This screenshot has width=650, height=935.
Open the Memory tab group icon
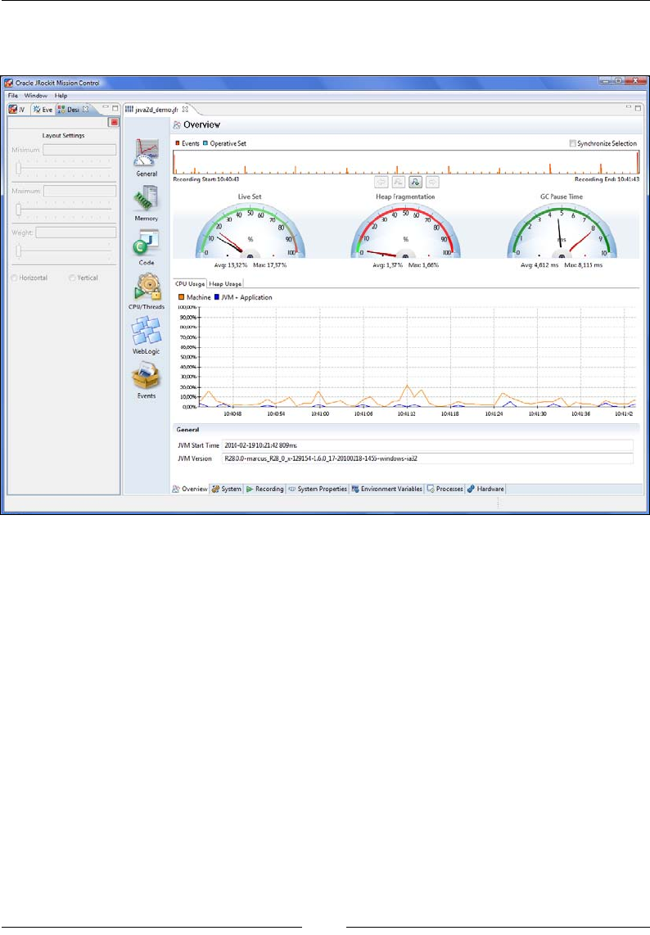pyautogui.click(x=147, y=199)
